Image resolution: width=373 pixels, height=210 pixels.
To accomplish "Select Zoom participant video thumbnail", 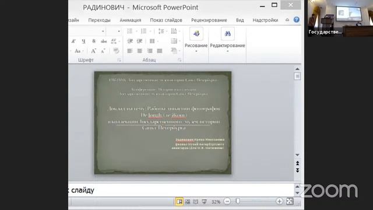I will tap(340, 18).
